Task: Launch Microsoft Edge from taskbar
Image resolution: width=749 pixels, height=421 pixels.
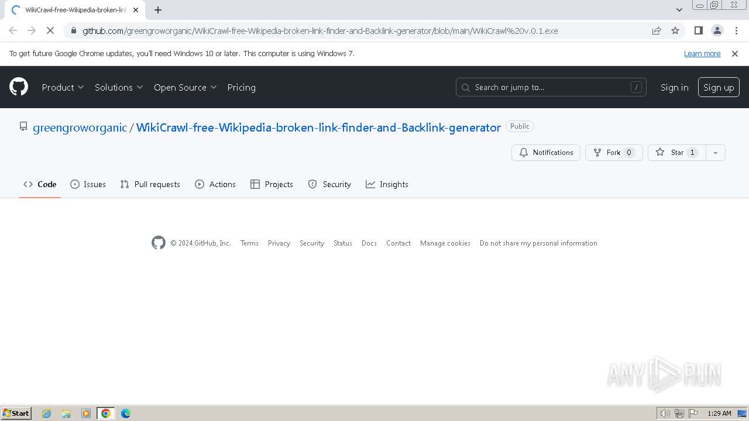Action: 126,413
